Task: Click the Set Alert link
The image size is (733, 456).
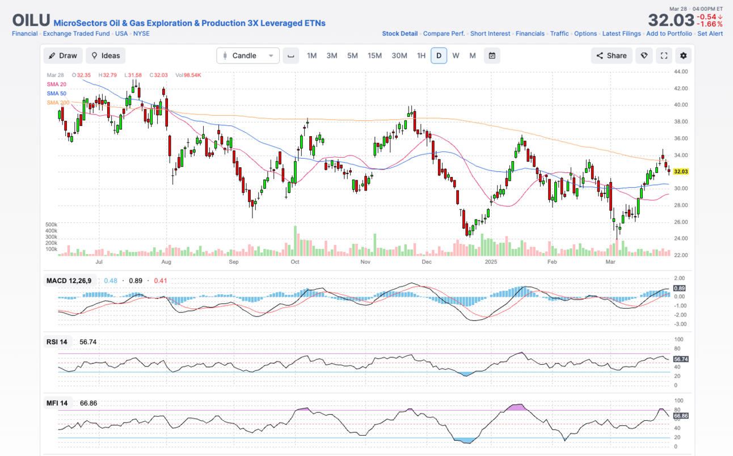Action: click(x=710, y=33)
